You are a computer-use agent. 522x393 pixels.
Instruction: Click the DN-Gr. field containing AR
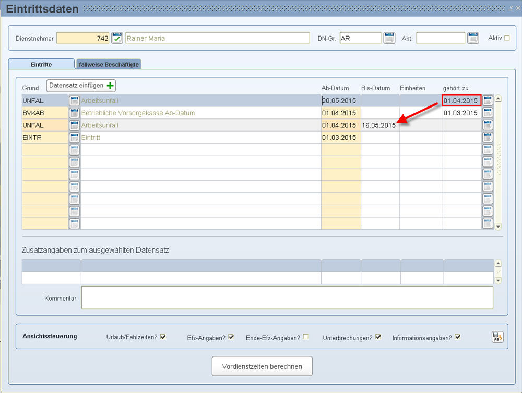point(361,38)
